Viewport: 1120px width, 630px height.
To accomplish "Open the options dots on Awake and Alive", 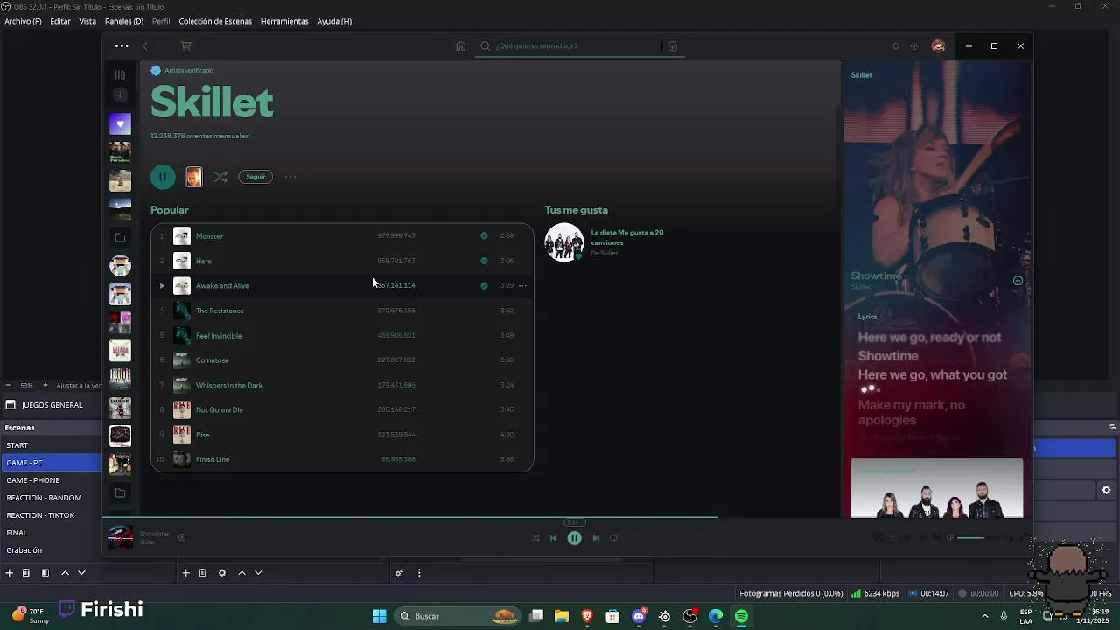I will coord(522,285).
